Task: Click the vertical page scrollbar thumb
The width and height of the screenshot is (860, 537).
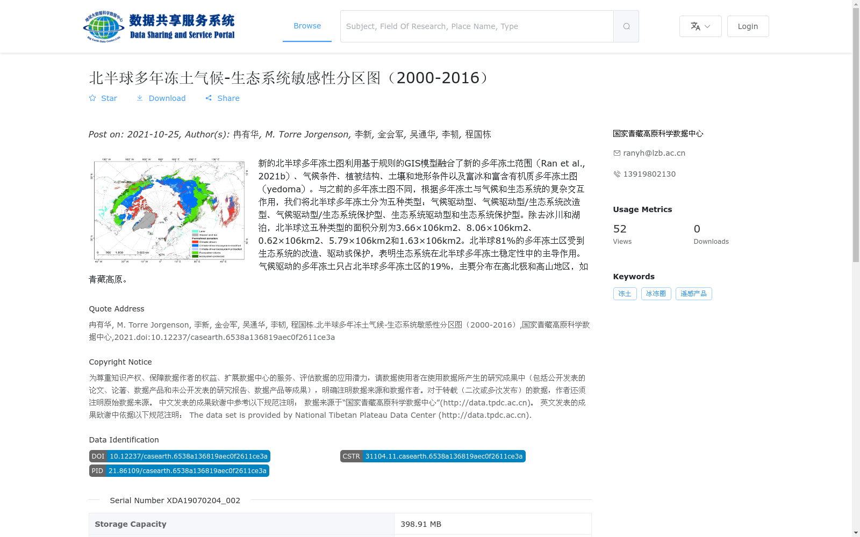Action: (856, 134)
